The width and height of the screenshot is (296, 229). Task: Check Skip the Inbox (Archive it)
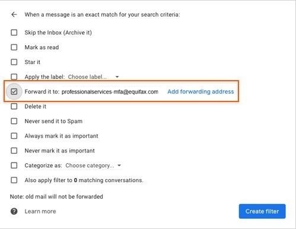click(14, 33)
